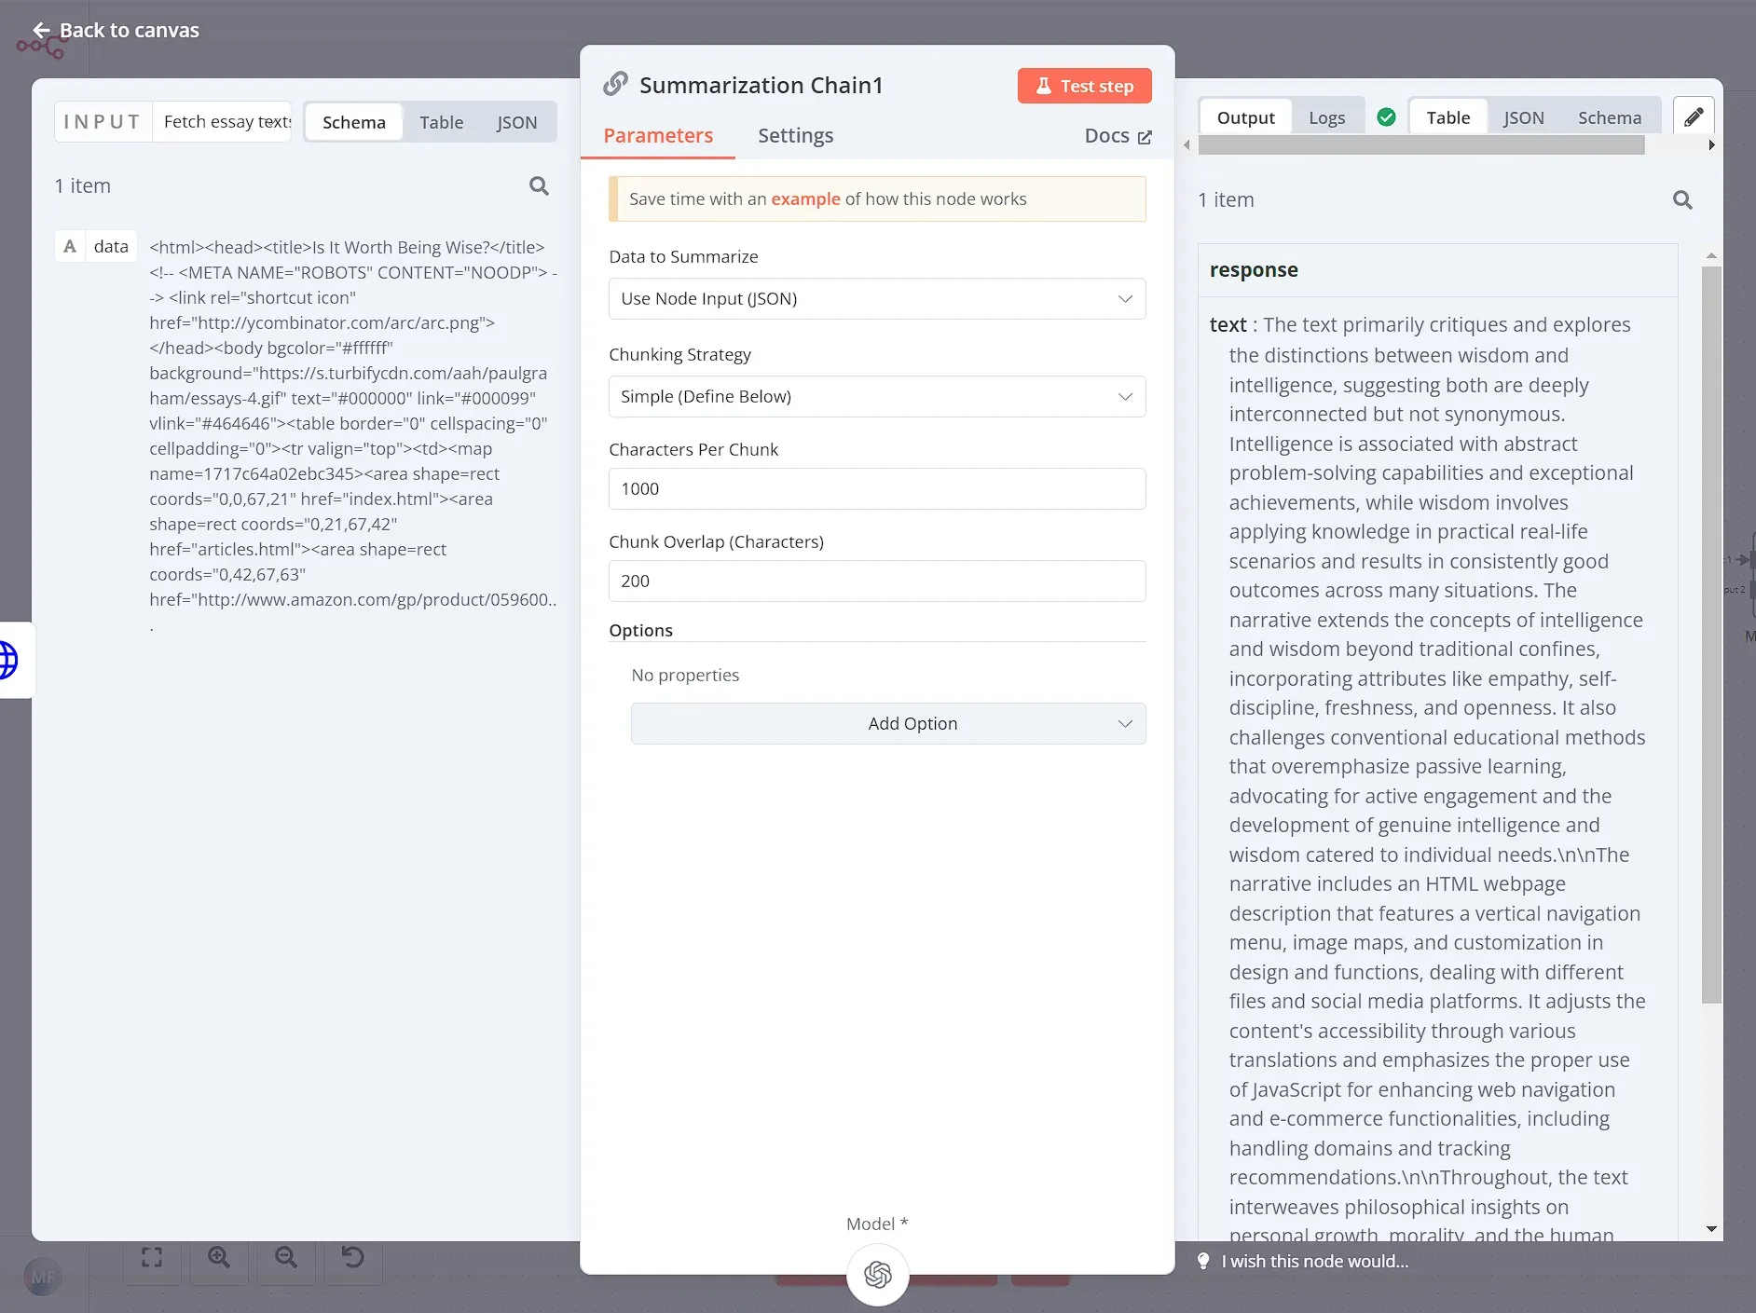Click the OpenAI model icon at the bottom

877,1274
